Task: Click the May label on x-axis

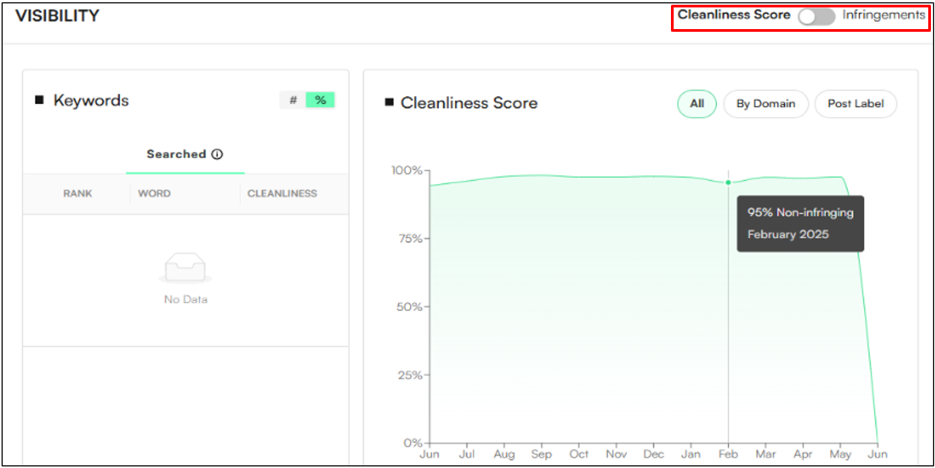Action: (840, 454)
